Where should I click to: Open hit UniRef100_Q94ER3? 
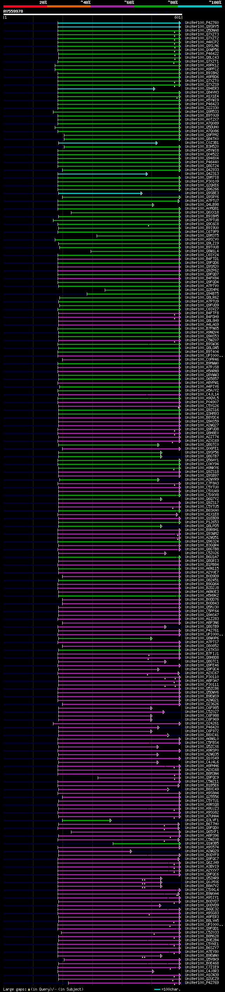point(202,89)
